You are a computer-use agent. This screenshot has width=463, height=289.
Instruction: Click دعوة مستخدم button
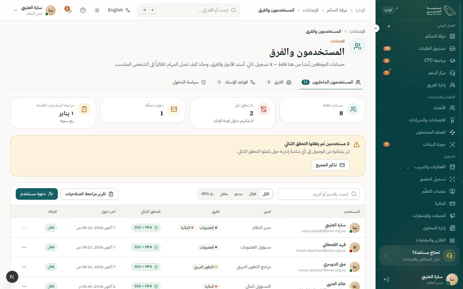37,194
